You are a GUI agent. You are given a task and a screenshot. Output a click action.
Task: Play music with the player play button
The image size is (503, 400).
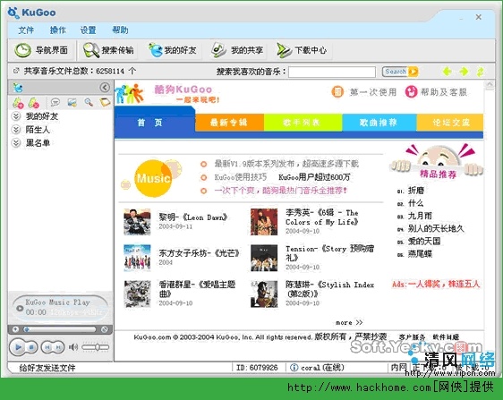coord(18,347)
